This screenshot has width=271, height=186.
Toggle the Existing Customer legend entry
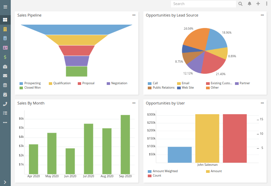click(219, 83)
